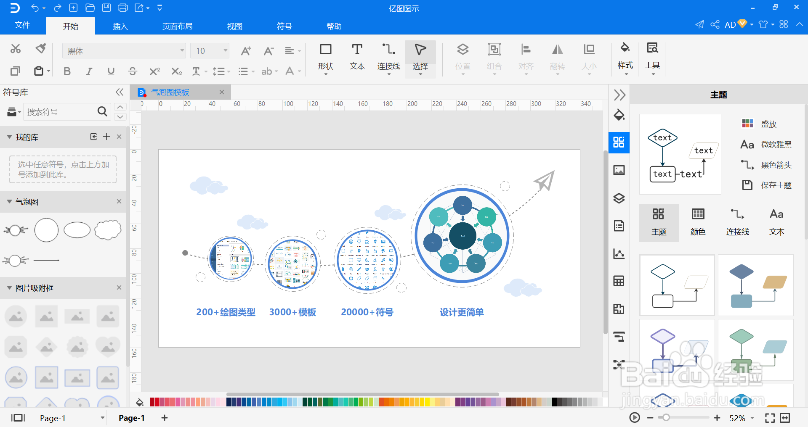Collapse the right theme panel chevrons
Viewport: 808px width, 427px height.
coord(619,95)
